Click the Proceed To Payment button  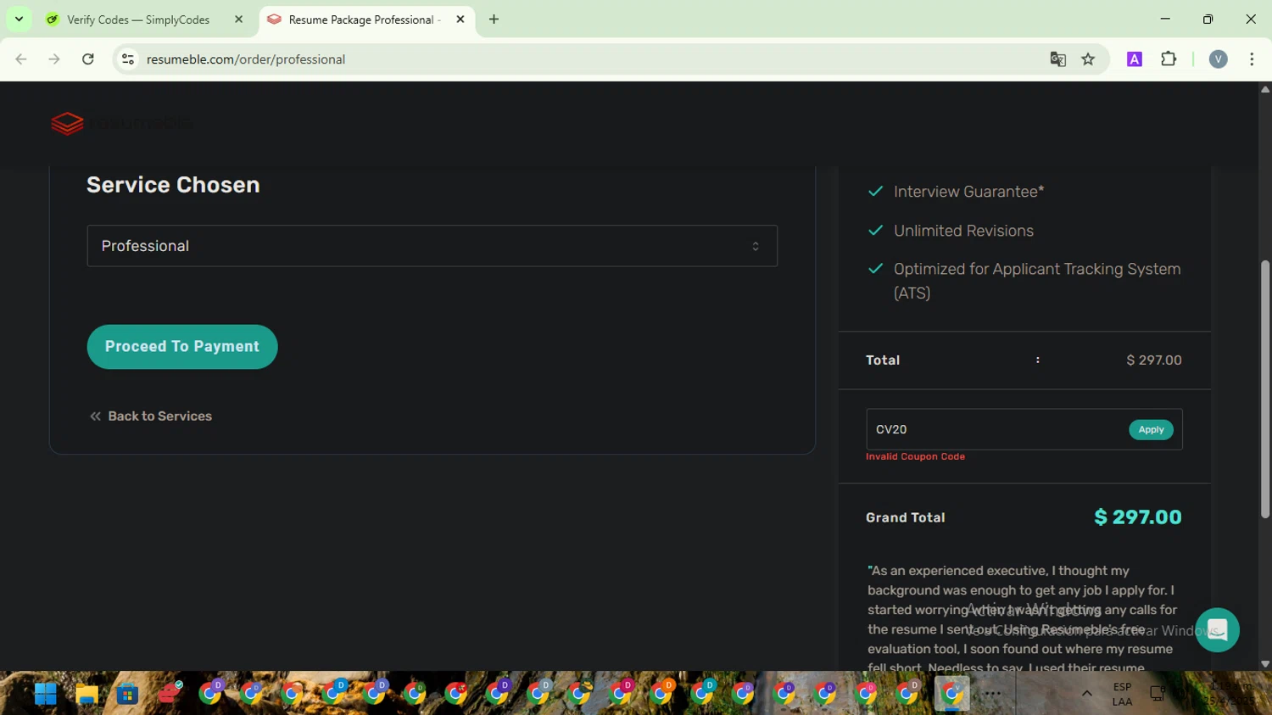point(182,347)
